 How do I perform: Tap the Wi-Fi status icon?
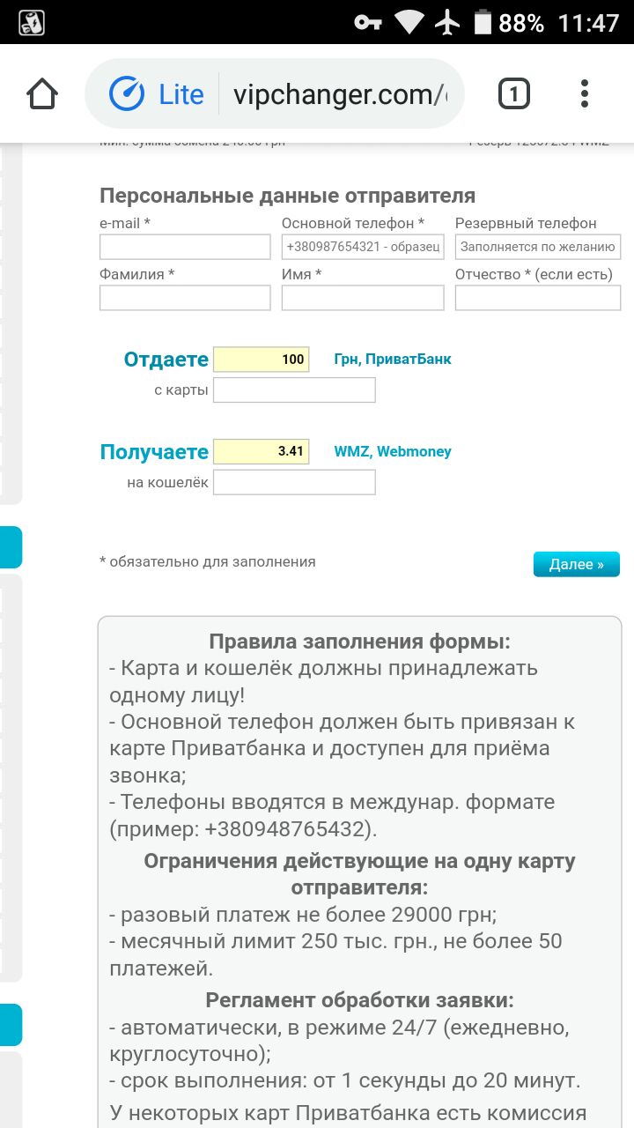pyautogui.click(x=409, y=22)
